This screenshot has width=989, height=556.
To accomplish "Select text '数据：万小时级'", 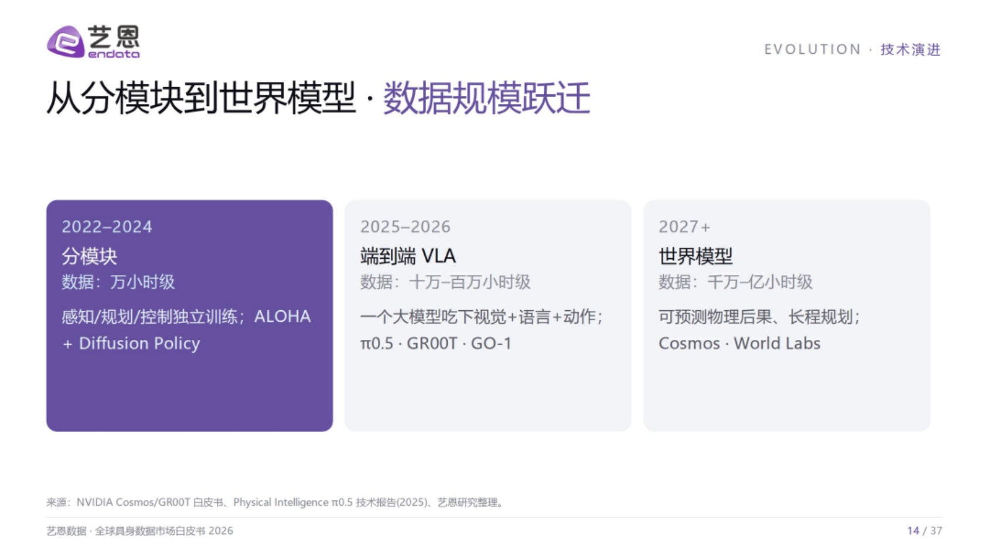I will (118, 282).
